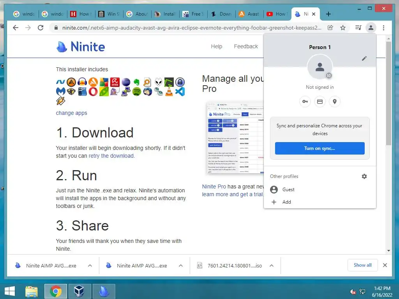Switch to the Down tab

point(221,14)
